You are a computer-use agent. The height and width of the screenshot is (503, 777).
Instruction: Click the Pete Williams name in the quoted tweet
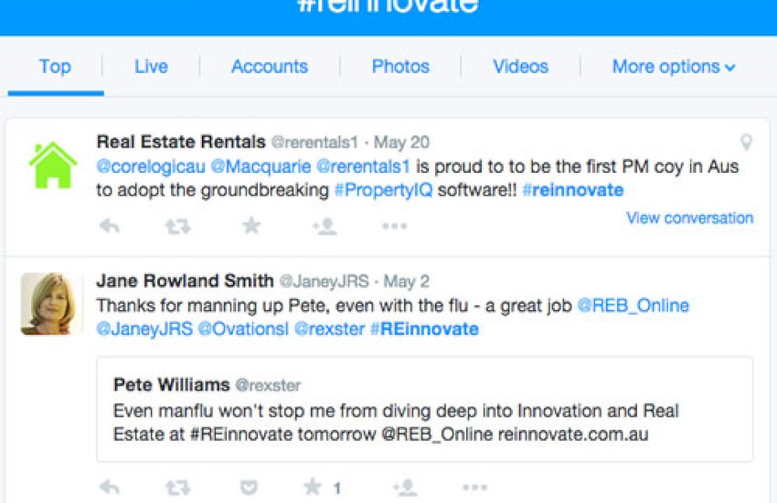point(172,384)
